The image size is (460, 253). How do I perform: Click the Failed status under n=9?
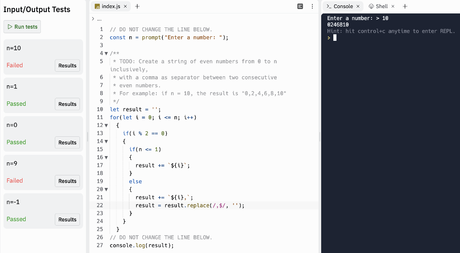tap(15, 180)
